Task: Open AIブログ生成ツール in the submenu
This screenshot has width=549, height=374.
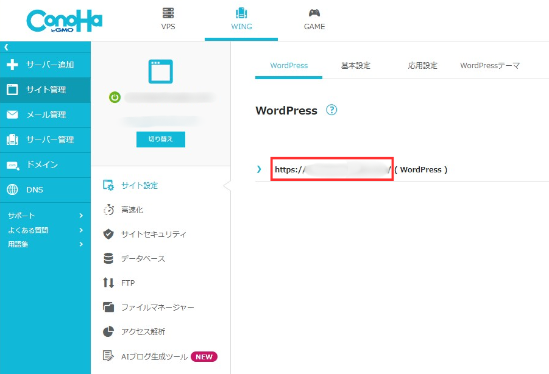Action: (154, 356)
